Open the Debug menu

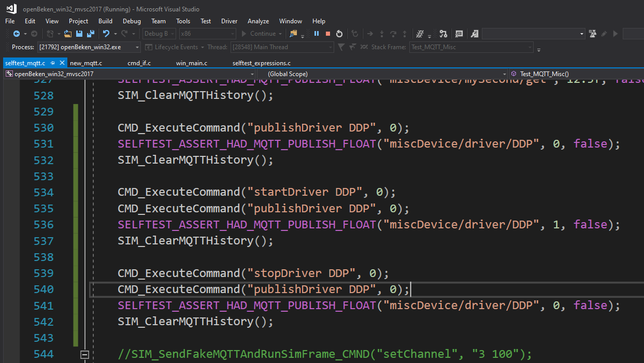point(132,21)
